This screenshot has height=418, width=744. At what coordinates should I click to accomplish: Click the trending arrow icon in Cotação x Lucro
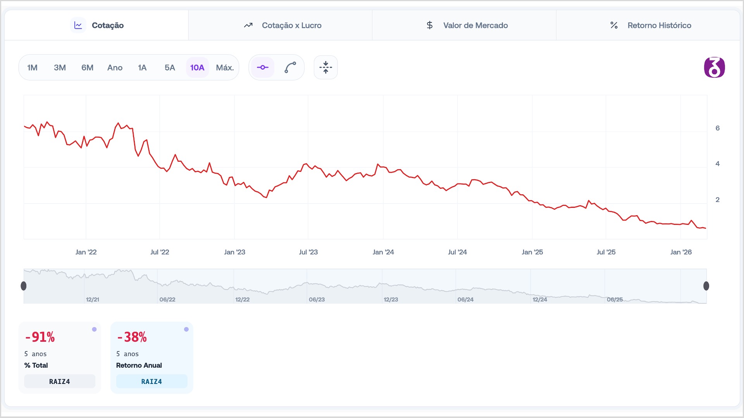(248, 25)
